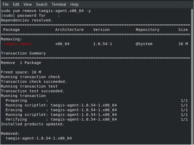The height and width of the screenshot is (145, 194).
Task: Click the final removed package name line
Action: (x=38, y=138)
